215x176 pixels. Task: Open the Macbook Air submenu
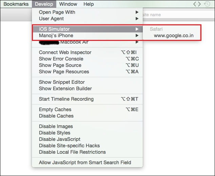coord(87,42)
